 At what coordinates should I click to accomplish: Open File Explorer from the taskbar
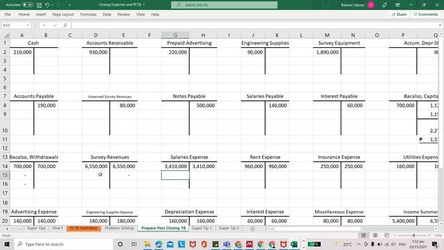click(147, 244)
